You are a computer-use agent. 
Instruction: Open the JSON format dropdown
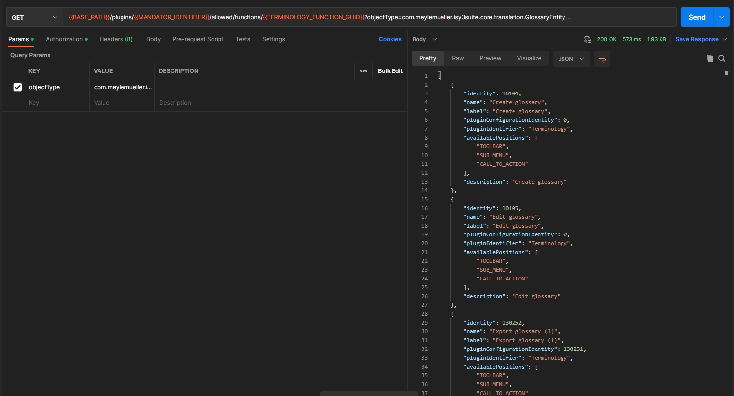pos(571,59)
